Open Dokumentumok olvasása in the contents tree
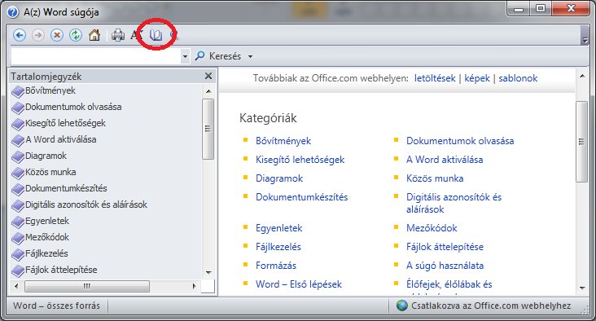 point(73,107)
